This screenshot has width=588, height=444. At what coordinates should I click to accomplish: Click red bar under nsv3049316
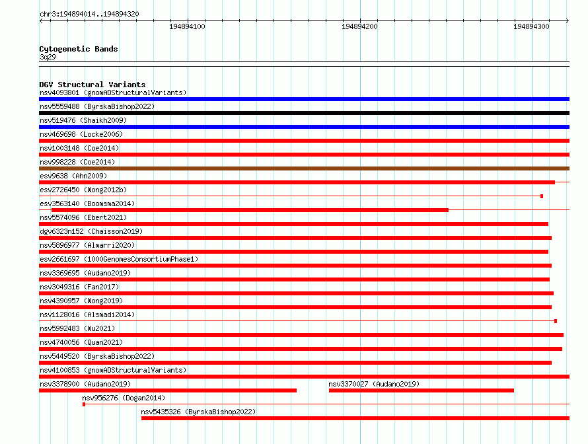[296, 293]
